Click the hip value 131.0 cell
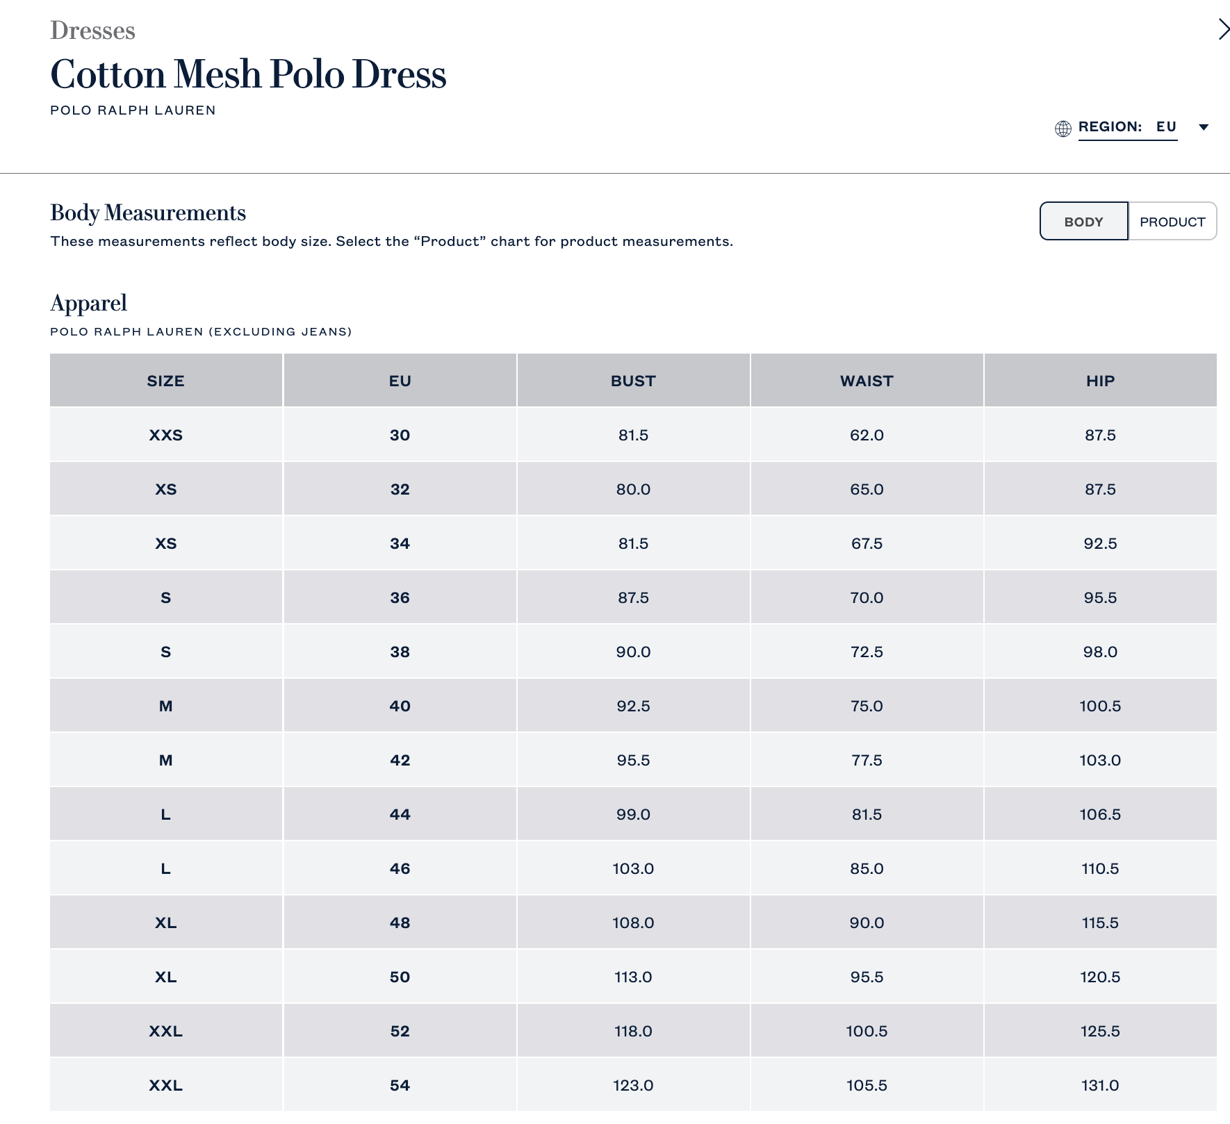 coord(1100,1085)
